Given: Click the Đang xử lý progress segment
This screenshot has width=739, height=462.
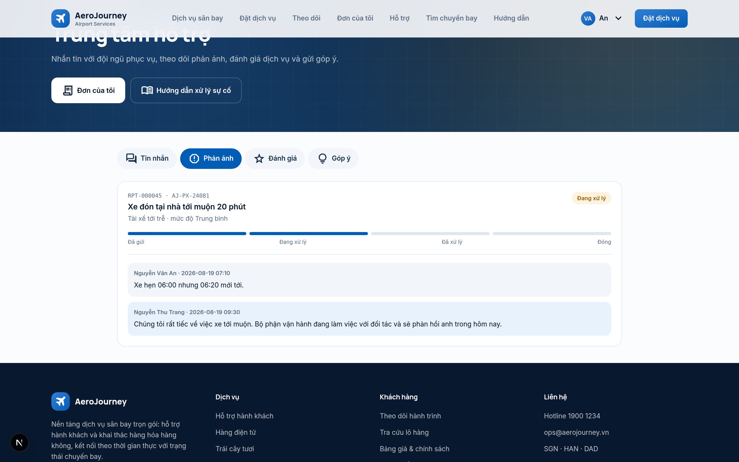Looking at the screenshot, I should (308, 234).
